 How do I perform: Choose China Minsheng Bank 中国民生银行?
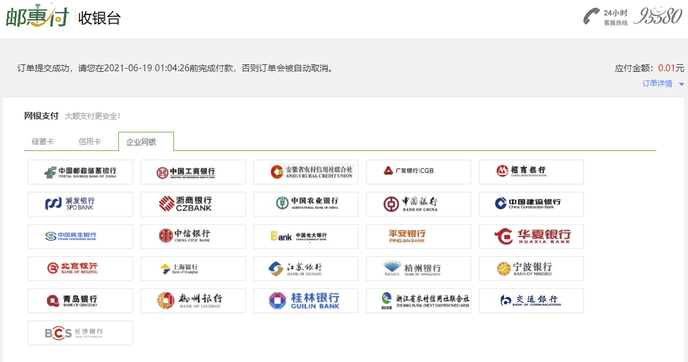tap(80, 236)
